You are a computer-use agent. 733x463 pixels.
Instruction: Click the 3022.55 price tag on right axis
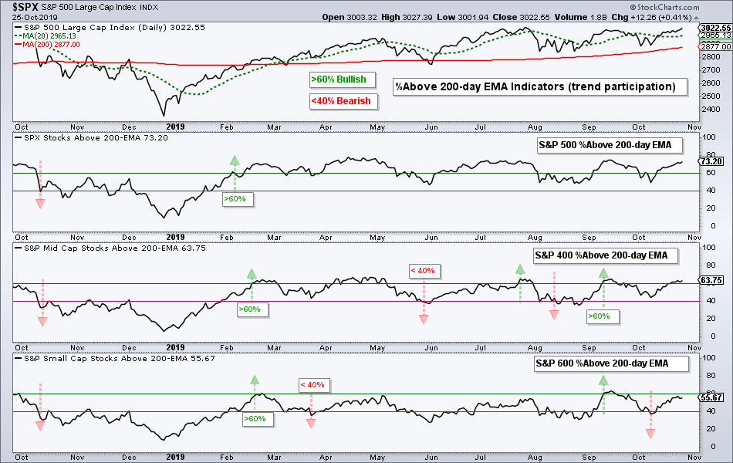[715, 28]
